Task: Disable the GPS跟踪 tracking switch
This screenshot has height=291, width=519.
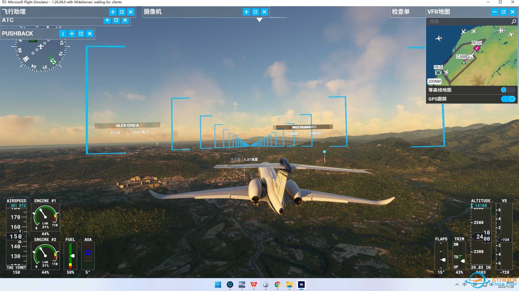Action: tap(508, 99)
